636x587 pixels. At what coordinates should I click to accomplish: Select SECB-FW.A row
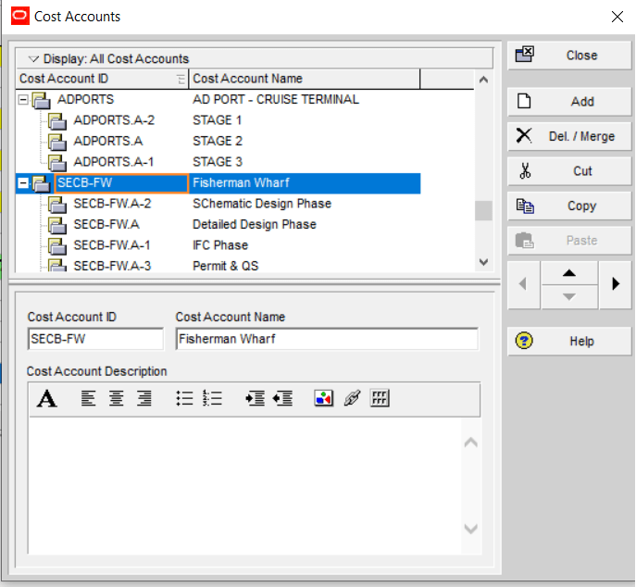tap(218, 224)
